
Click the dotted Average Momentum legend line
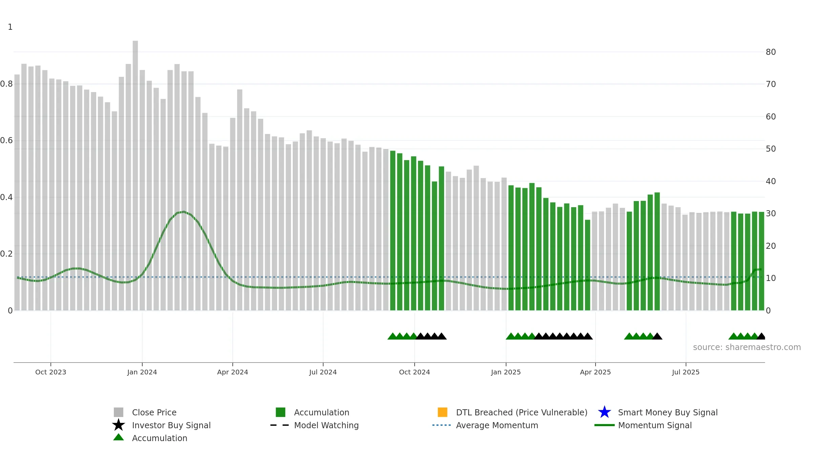tap(442, 425)
